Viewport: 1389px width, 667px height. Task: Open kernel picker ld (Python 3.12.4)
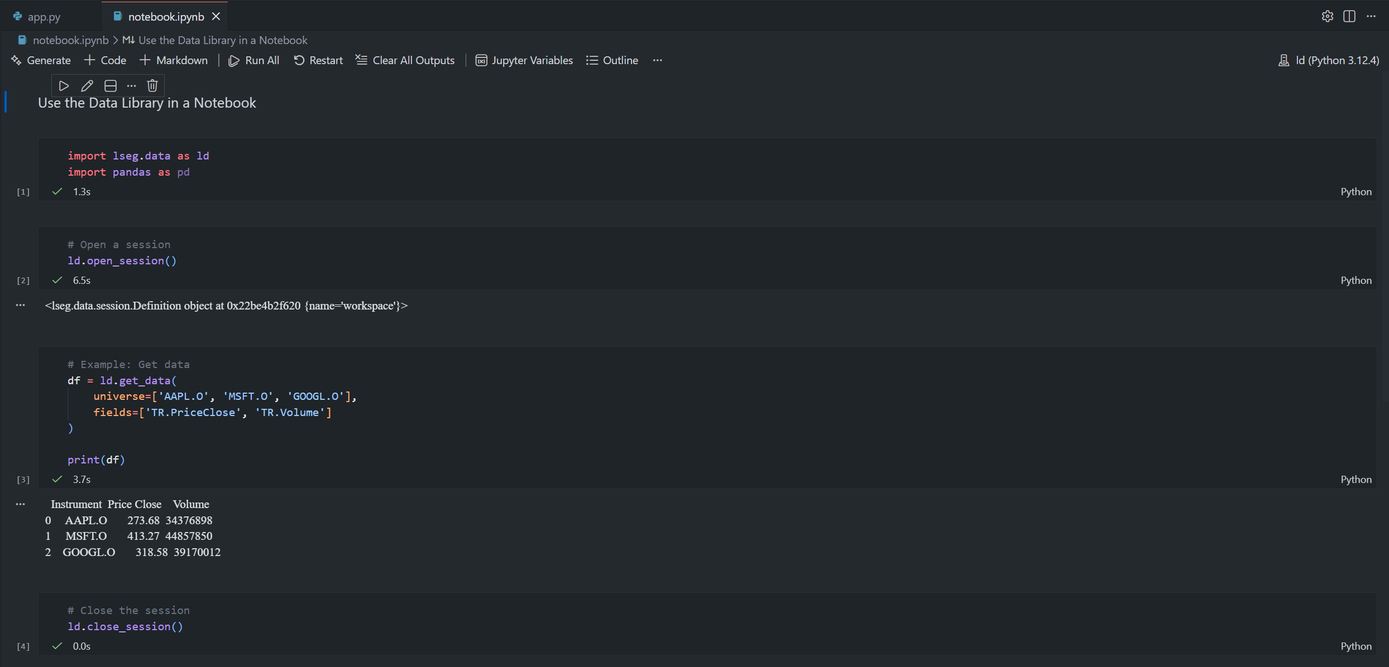point(1329,60)
